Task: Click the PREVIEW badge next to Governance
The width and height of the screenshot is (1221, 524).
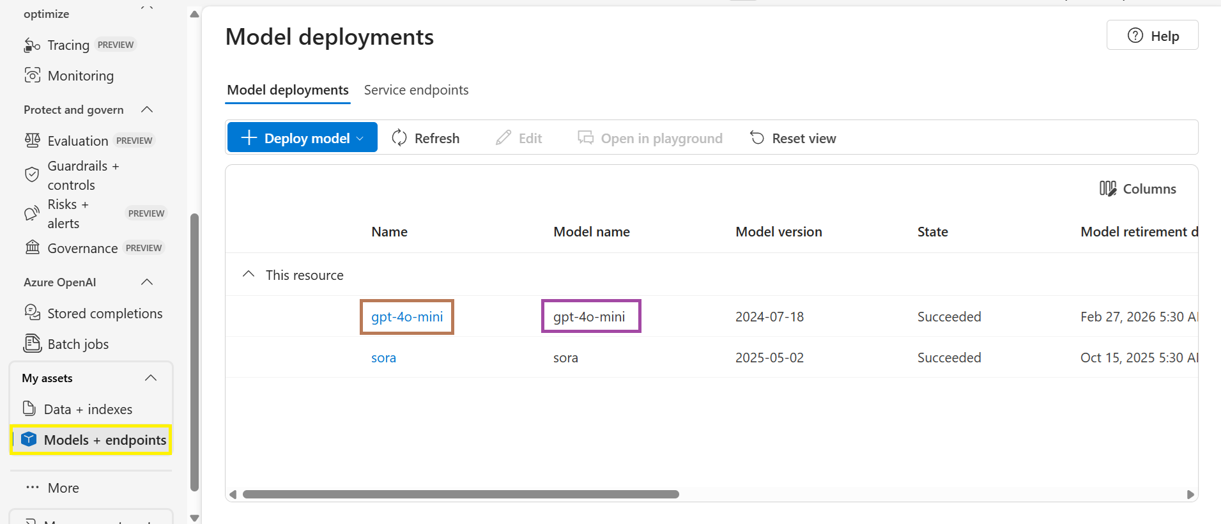Action: click(x=144, y=248)
